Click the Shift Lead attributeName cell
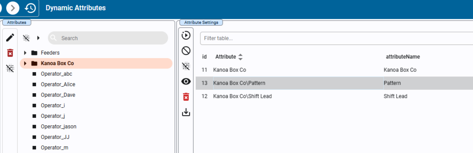This screenshot has width=473, height=153. point(395,96)
